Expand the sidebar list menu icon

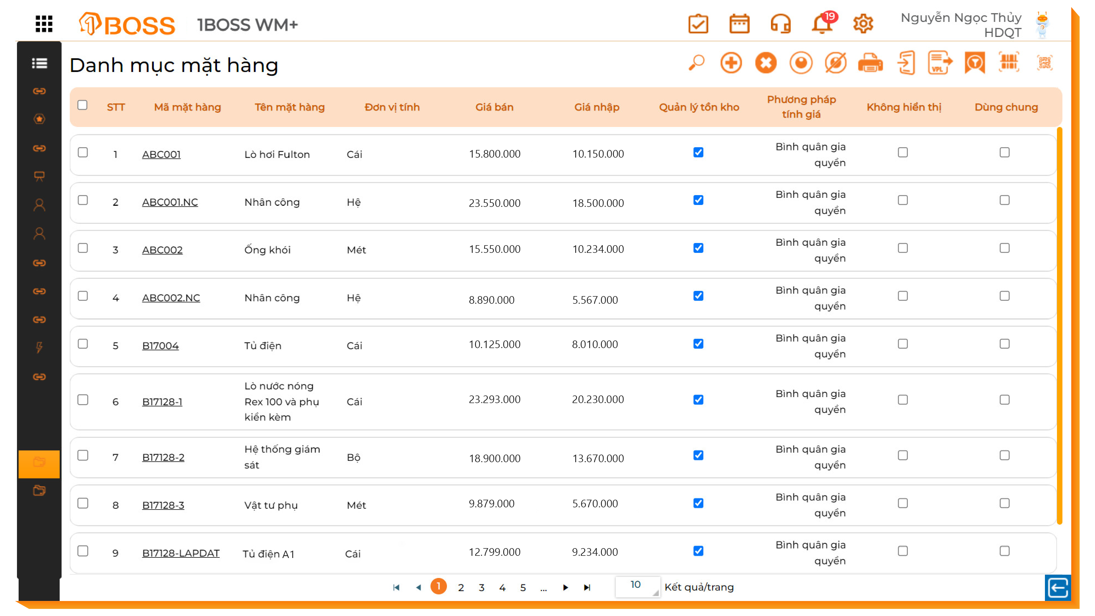pyautogui.click(x=39, y=63)
